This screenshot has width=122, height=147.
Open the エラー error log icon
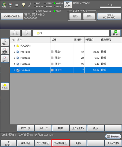[x=5, y=59]
